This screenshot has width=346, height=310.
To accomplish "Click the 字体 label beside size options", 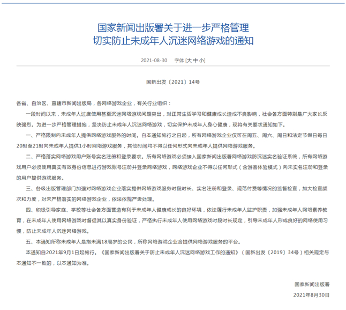I will (179, 61).
